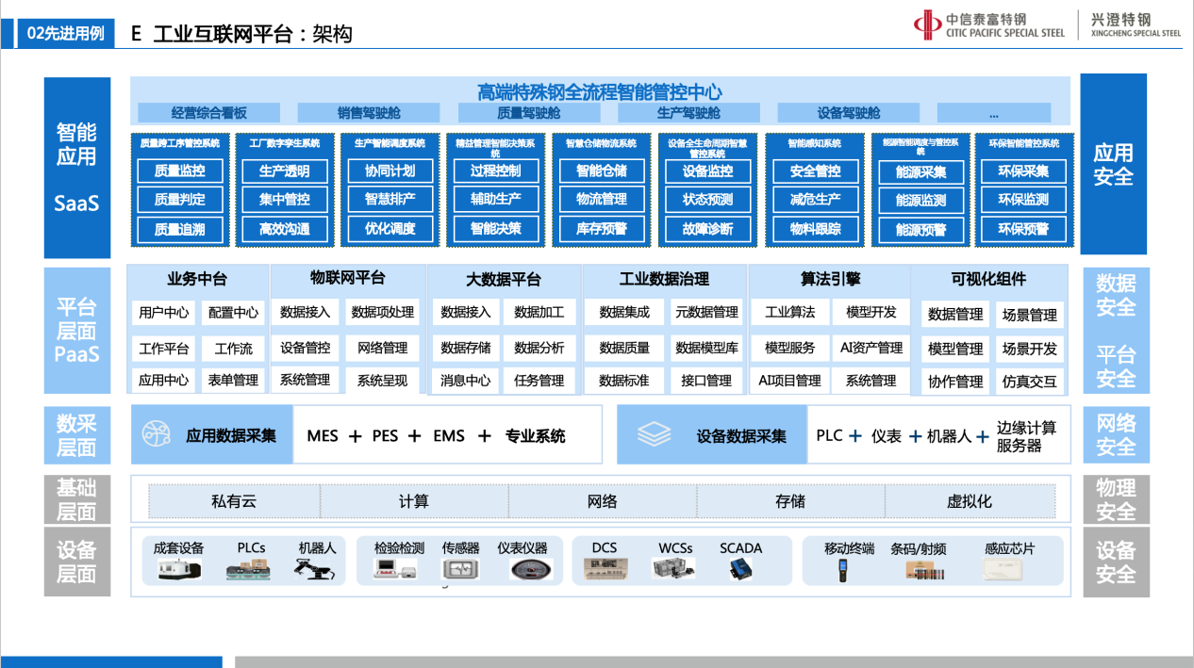Click the 仿真交互 cell
Screen dimensions: 1194x668
coord(1030,382)
